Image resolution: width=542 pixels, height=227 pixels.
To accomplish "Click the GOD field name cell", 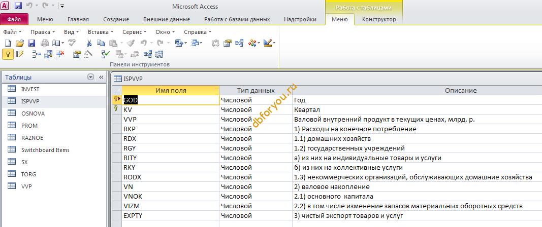I will point(171,100).
